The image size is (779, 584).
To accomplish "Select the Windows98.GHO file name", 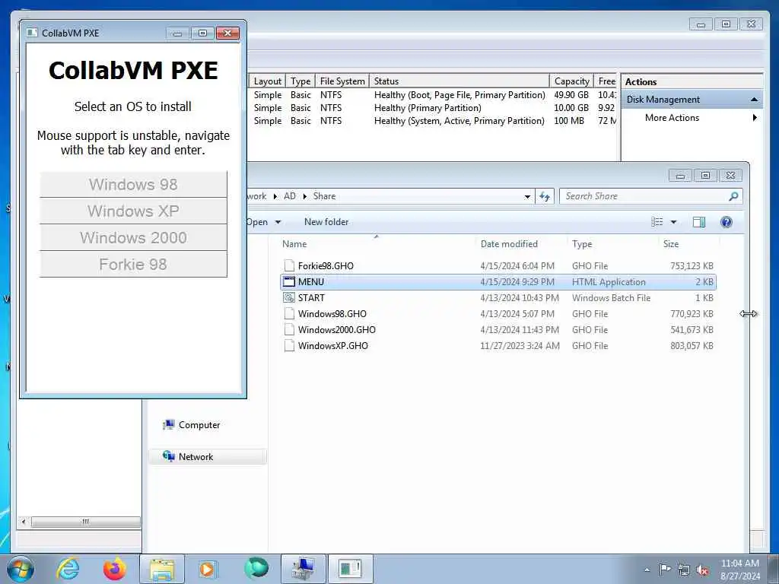I will click(x=332, y=314).
